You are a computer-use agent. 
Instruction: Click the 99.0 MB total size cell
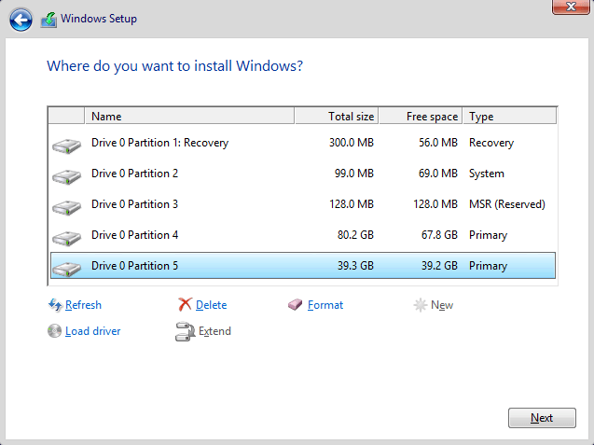click(353, 174)
